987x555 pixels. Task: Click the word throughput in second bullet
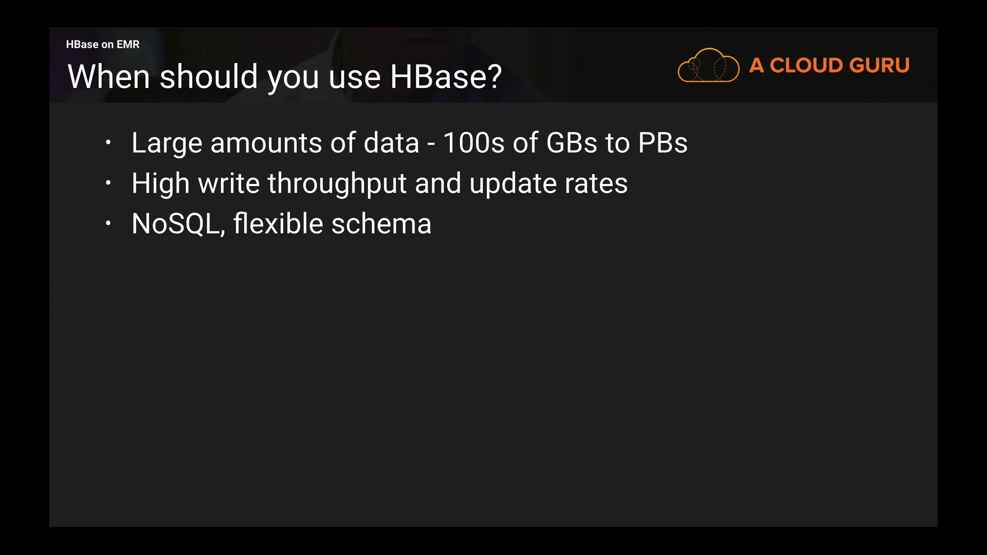pos(337,183)
